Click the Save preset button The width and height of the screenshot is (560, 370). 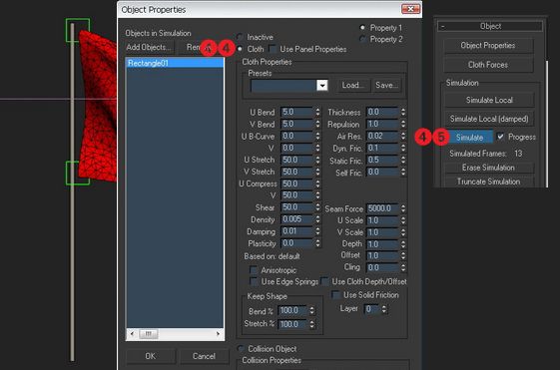pos(386,86)
